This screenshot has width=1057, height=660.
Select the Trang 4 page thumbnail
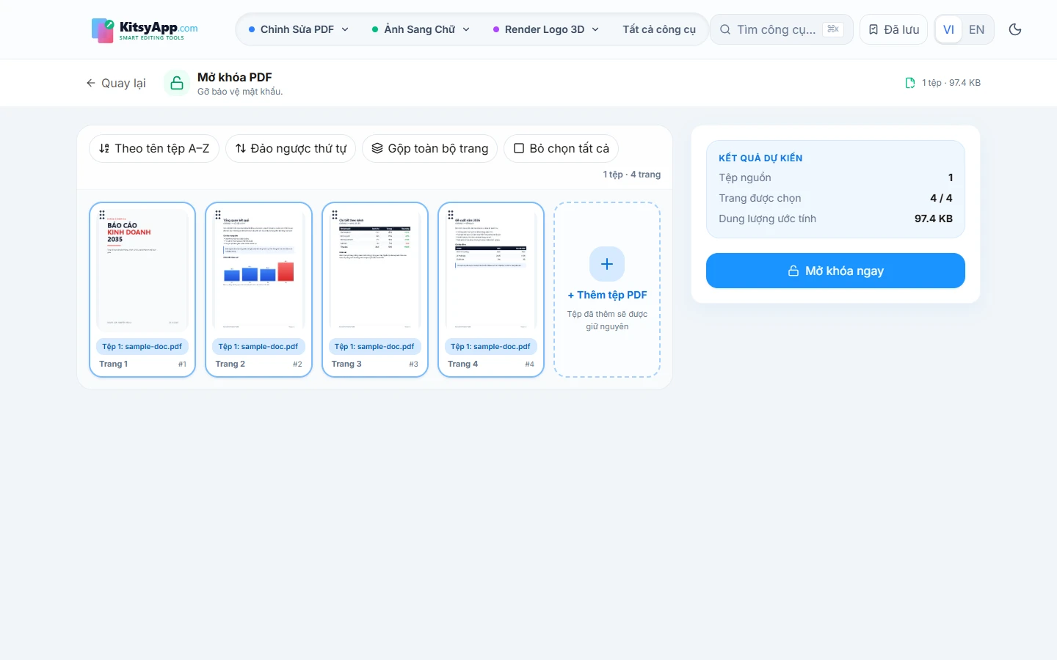(491, 269)
